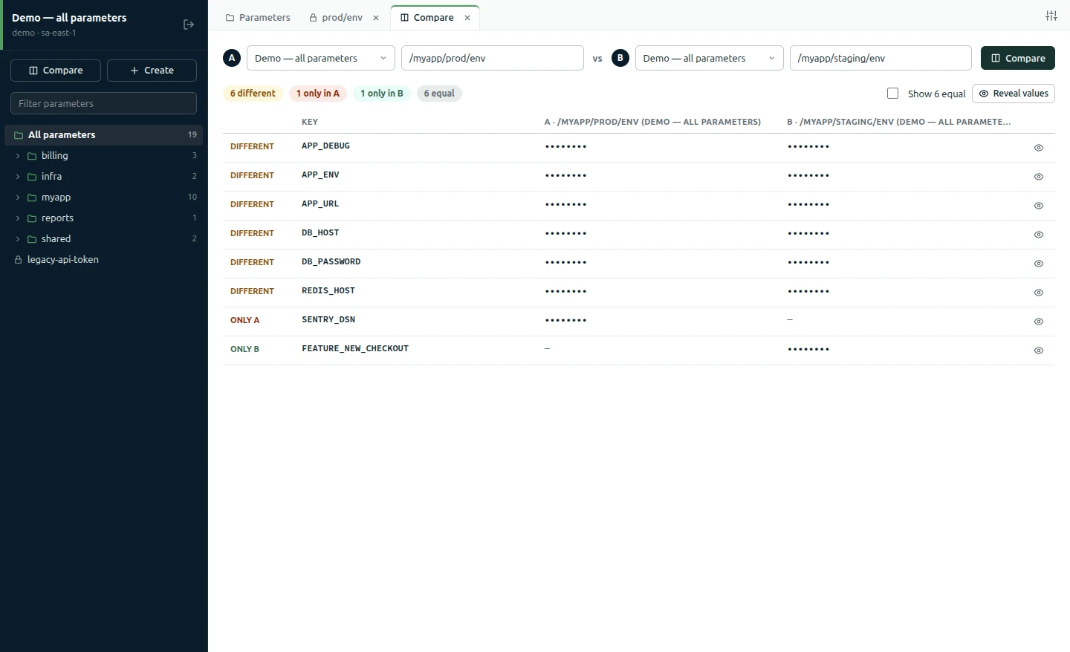Open the settings sliders icon at top right

pos(1051,16)
